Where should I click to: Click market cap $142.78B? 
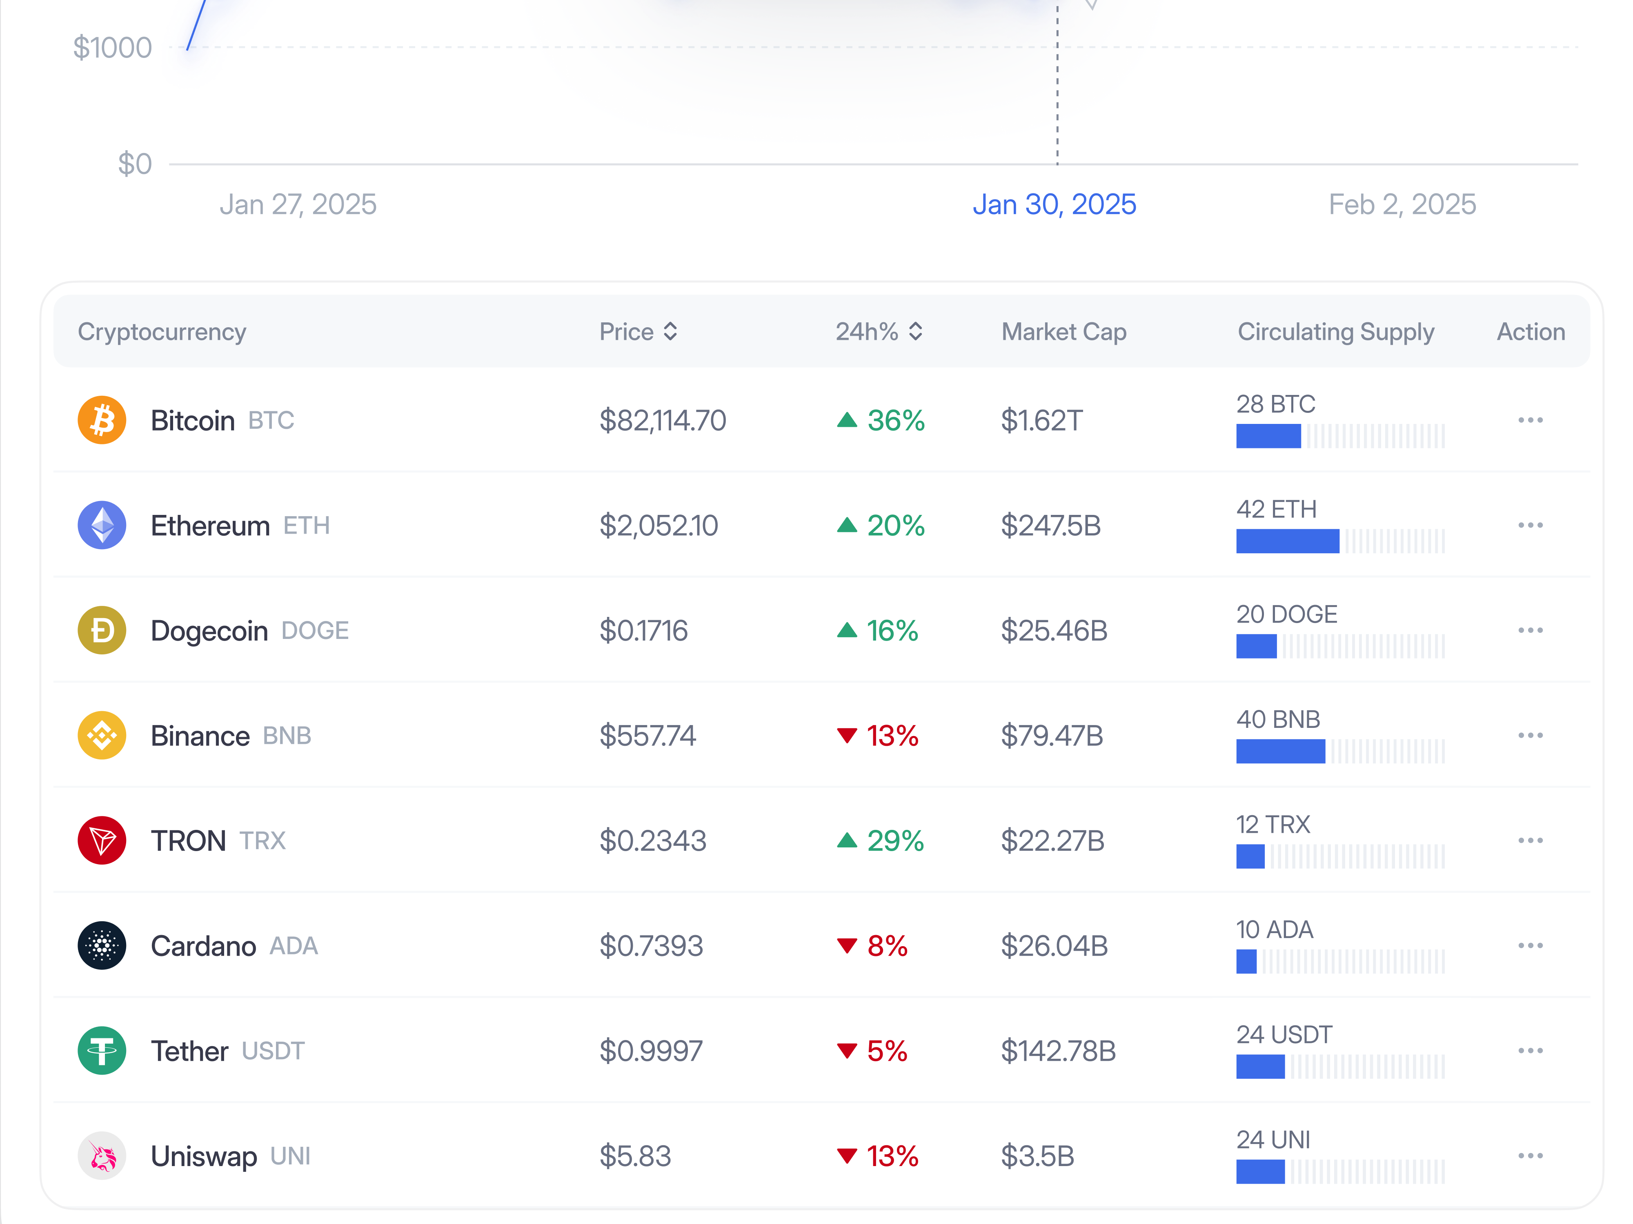pyautogui.click(x=1059, y=1051)
